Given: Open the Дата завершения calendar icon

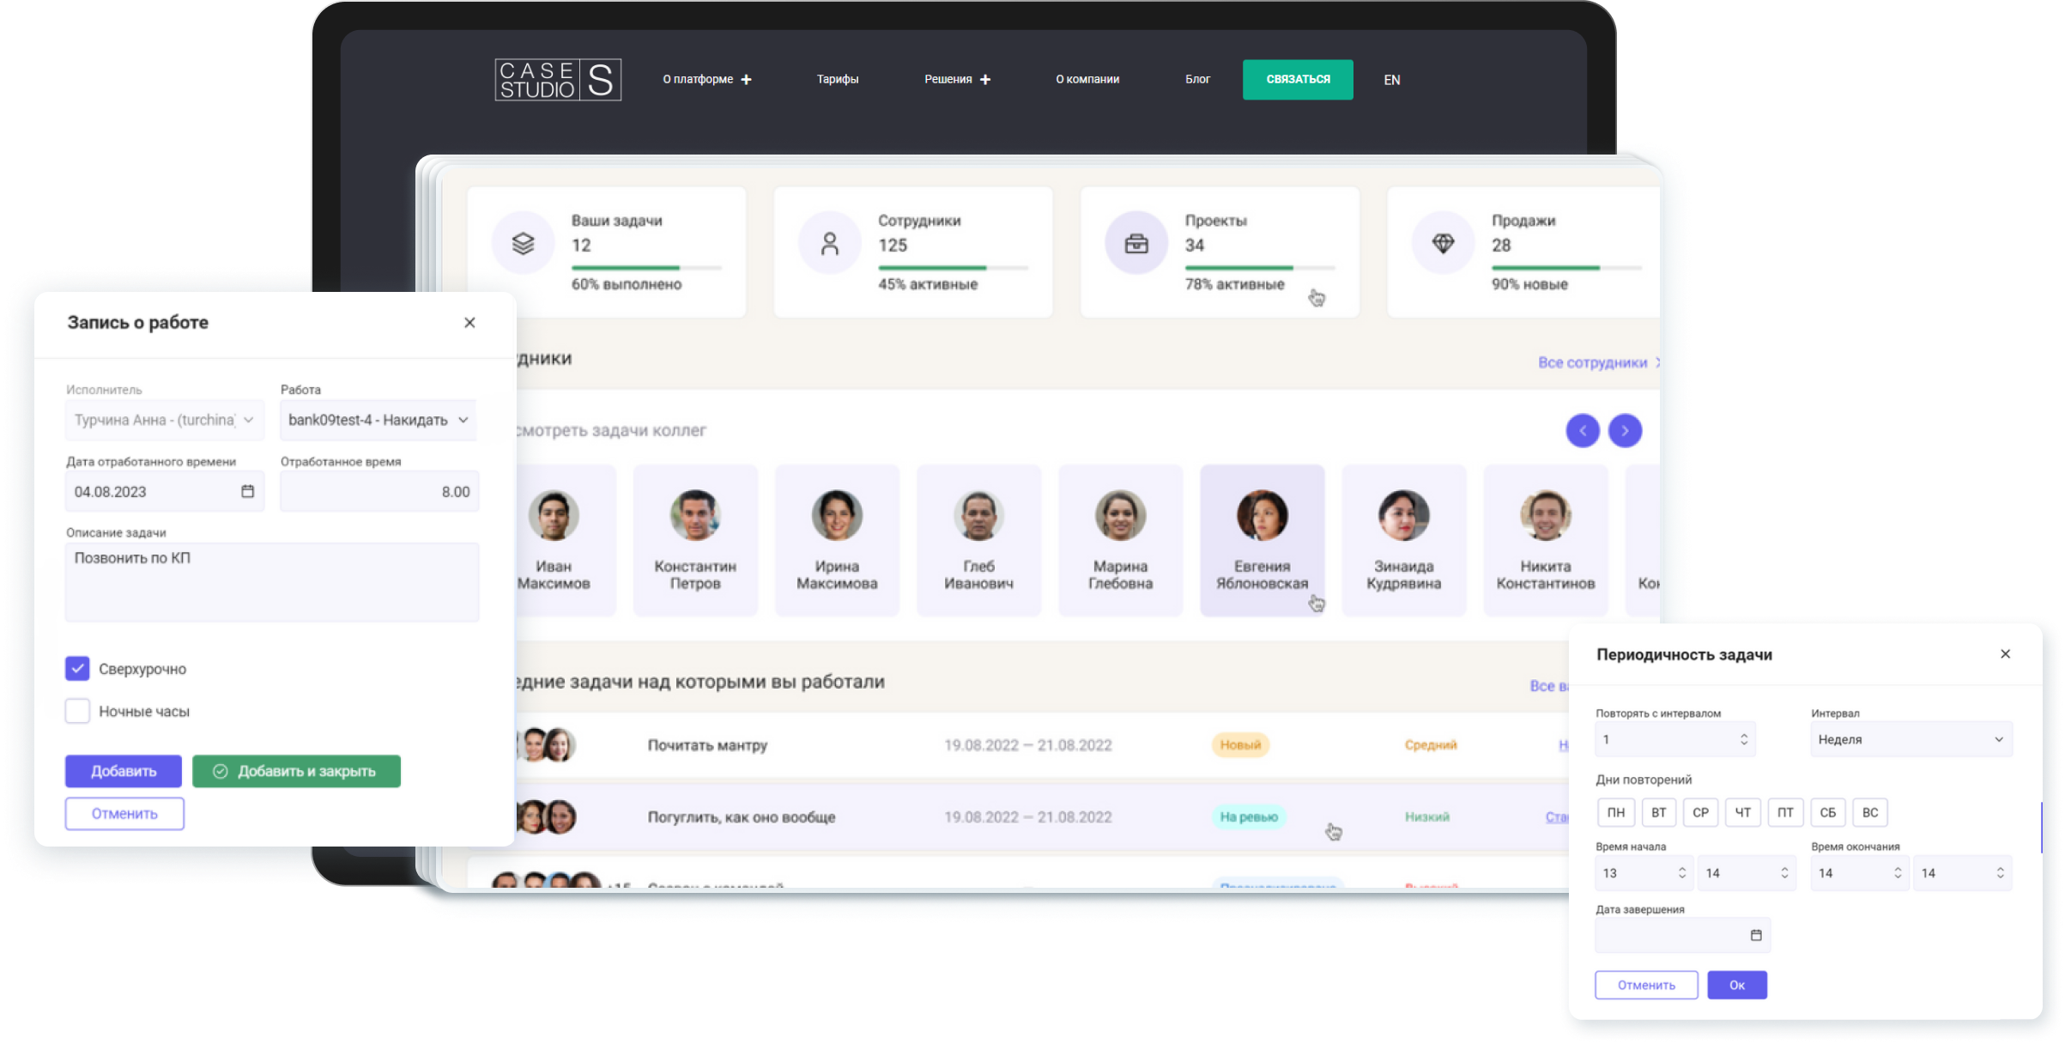Looking at the screenshot, I should (x=1755, y=935).
